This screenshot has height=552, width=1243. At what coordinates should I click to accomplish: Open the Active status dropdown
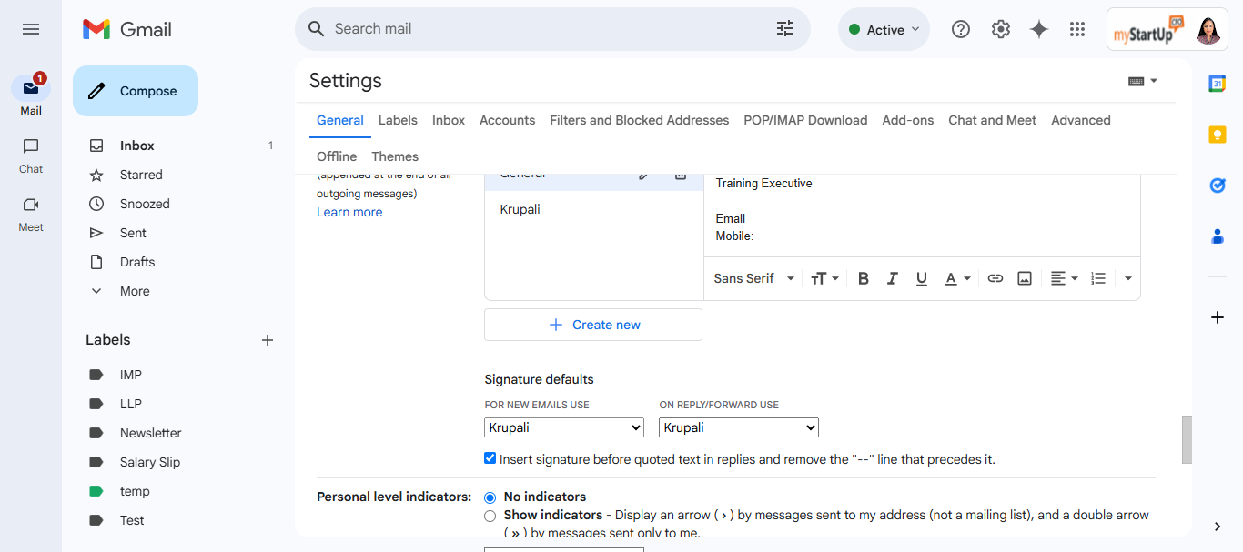pos(884,29)
